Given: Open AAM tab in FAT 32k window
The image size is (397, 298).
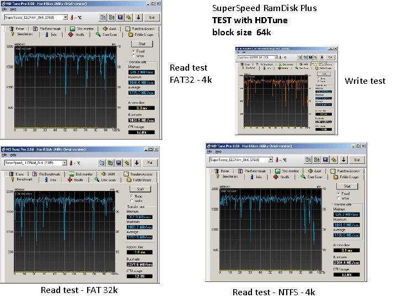Looking at the screenshot, I should 109,174.
